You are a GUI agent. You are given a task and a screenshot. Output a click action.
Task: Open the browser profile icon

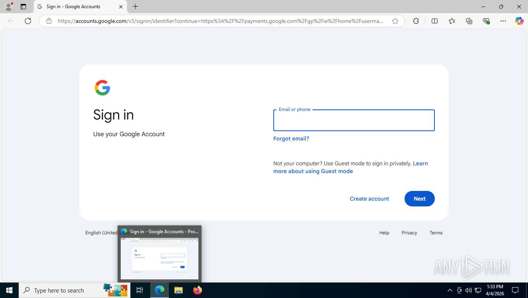(x=8, y=7)
